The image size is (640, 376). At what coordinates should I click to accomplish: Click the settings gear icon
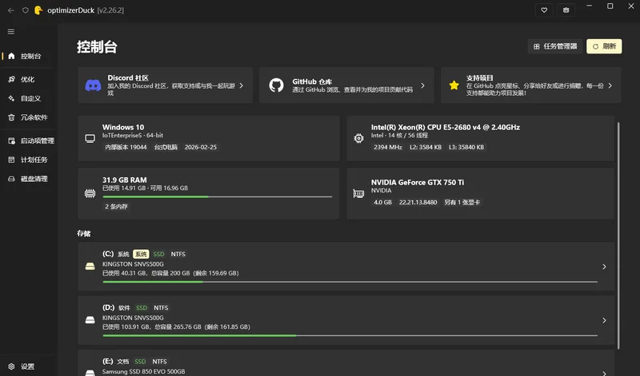pos(11,366)
